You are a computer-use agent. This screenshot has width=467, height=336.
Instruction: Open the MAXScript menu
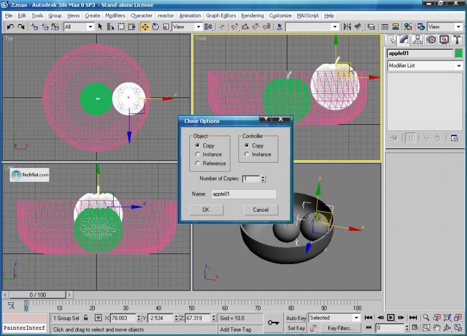(308, 16)
